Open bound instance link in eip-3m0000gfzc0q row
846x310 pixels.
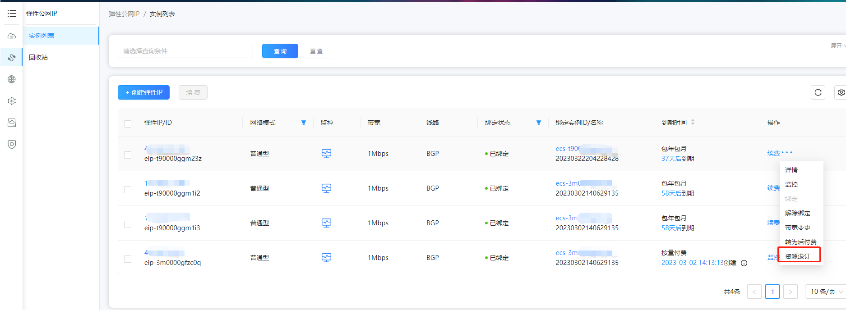pos(584,253)
